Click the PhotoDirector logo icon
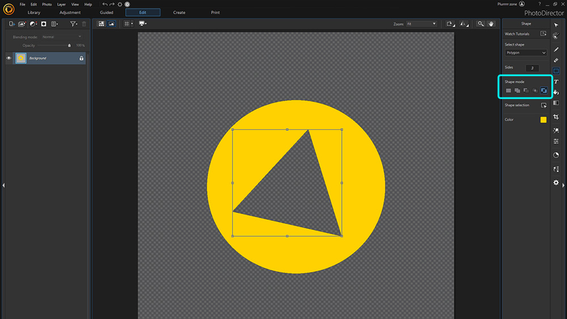 point(9,9)
